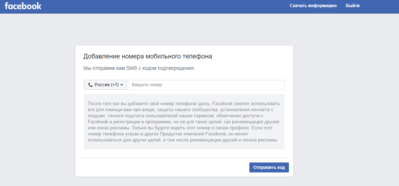Click the Добавление номера мобильного телефона heading
The image size is (399, 186).
[147, 56]
